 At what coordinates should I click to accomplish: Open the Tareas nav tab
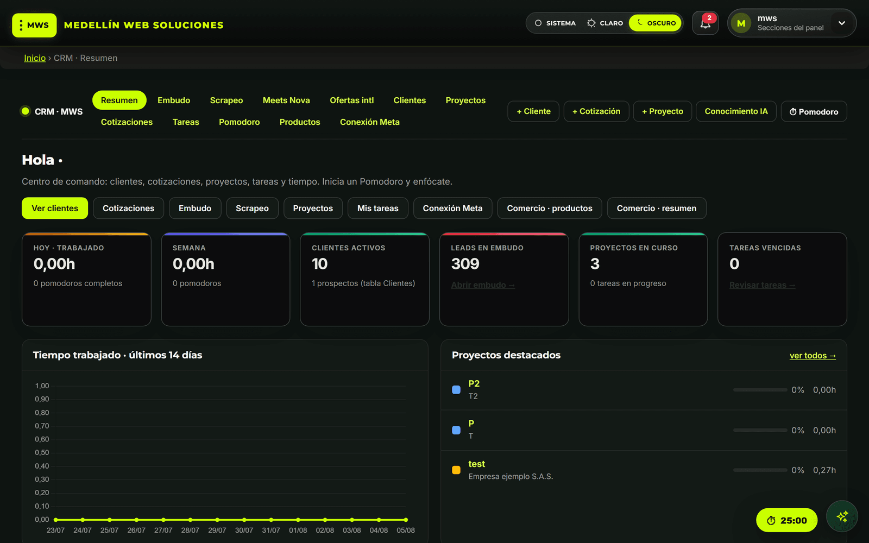click(x=186, y=122)
